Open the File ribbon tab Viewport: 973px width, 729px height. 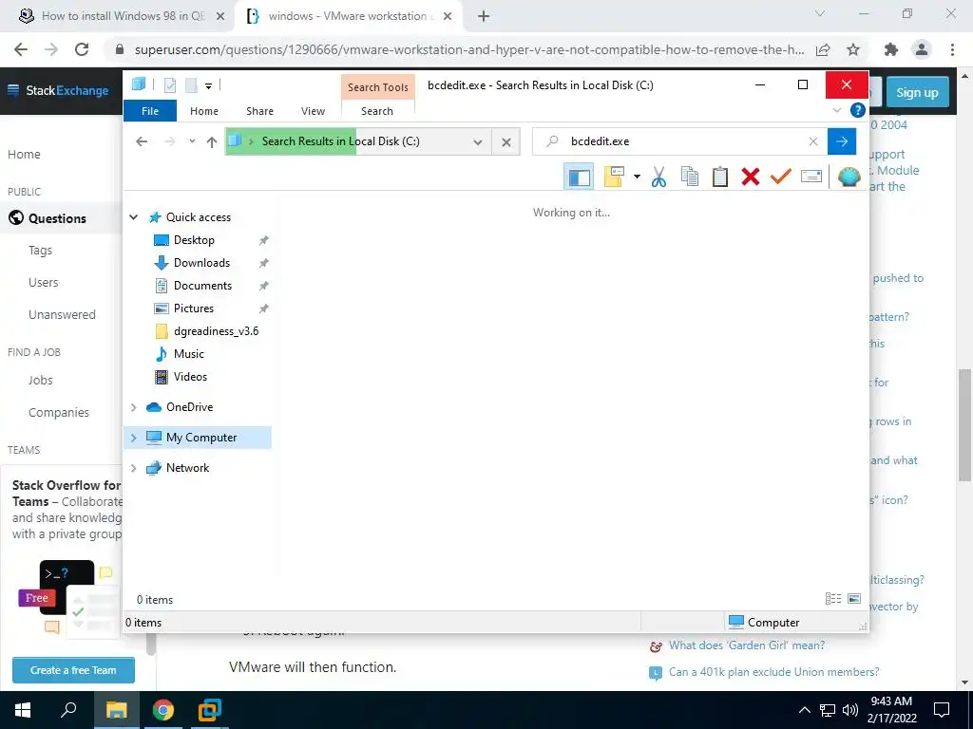150,111
